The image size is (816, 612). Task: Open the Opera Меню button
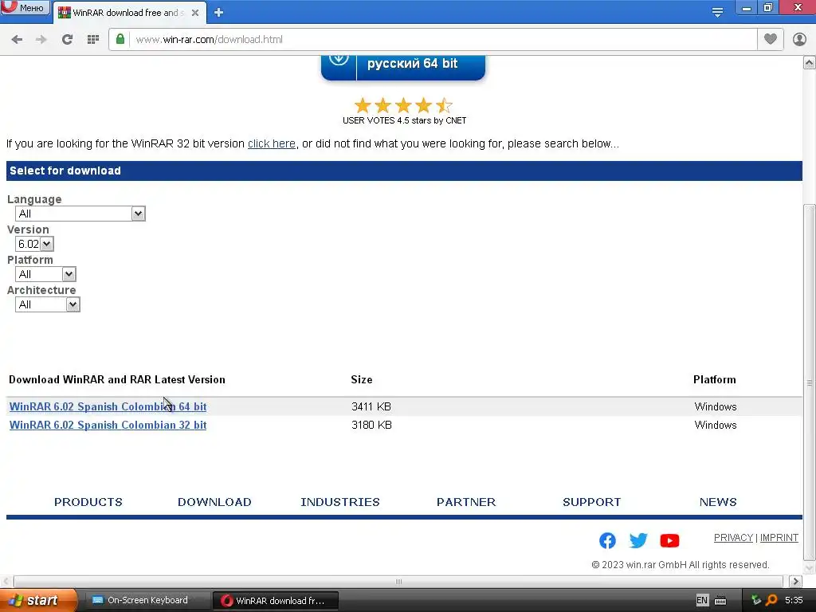[x=25, y=8]
